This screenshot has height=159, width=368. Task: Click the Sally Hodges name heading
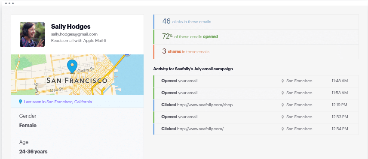[x=71, y=27]
